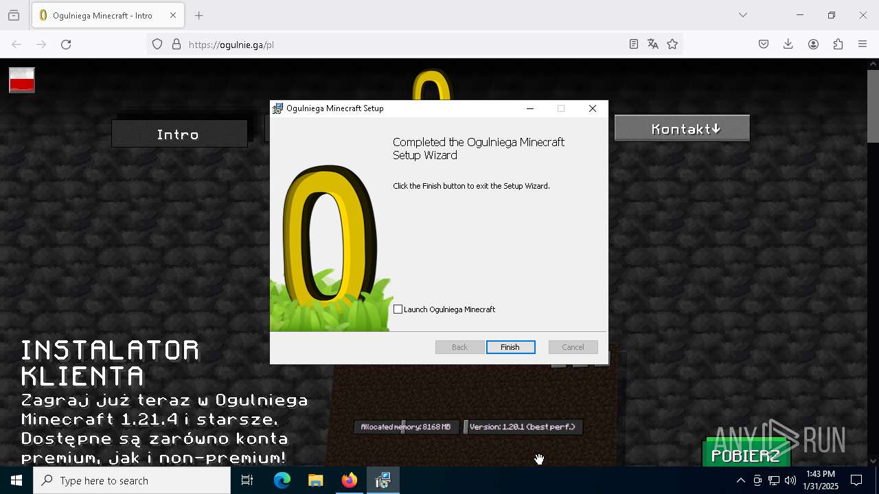The width and height of the screenshot is (879, 494).
Task: Click the Type here to search box
Action: [x=132, y=480]
